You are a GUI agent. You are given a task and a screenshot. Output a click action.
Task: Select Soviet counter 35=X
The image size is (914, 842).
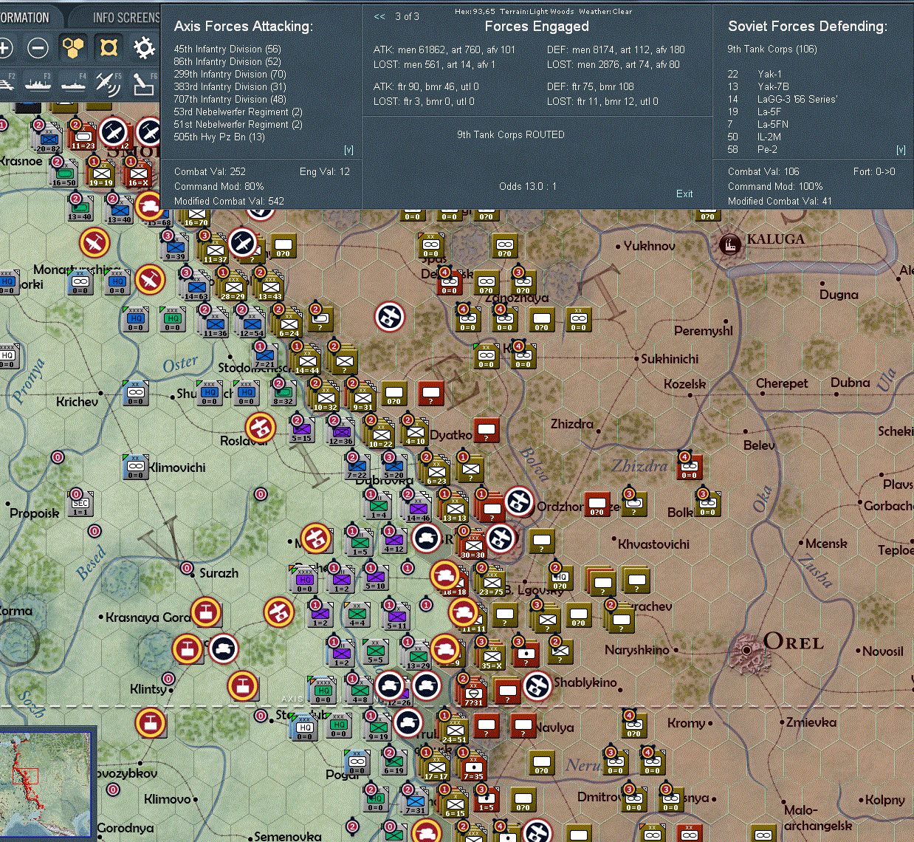pos(492,657)
